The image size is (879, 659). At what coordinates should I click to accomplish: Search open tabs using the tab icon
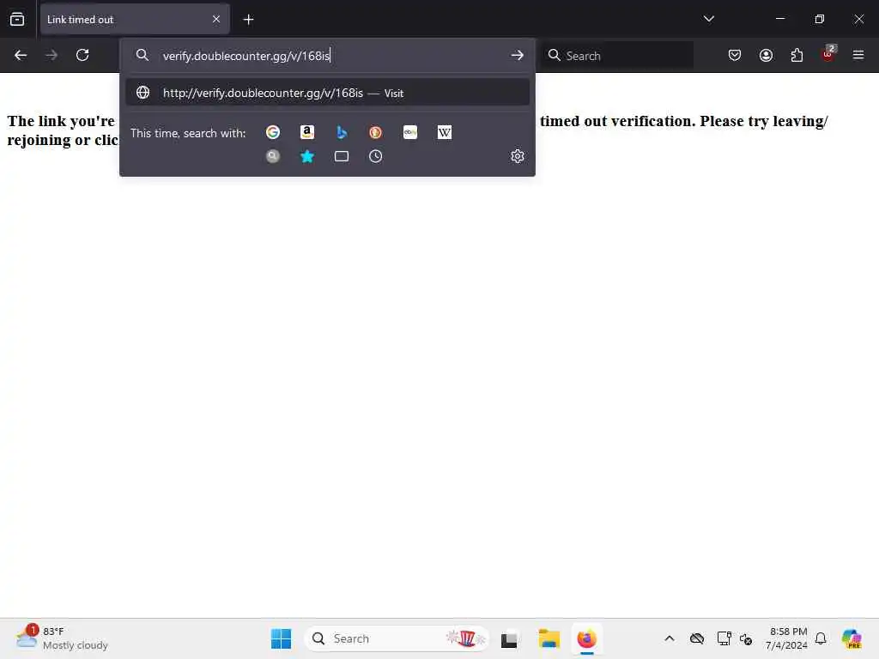pos(342,156)
